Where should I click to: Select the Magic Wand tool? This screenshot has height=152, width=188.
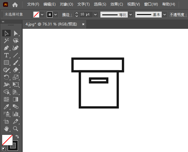click(6, 41)
